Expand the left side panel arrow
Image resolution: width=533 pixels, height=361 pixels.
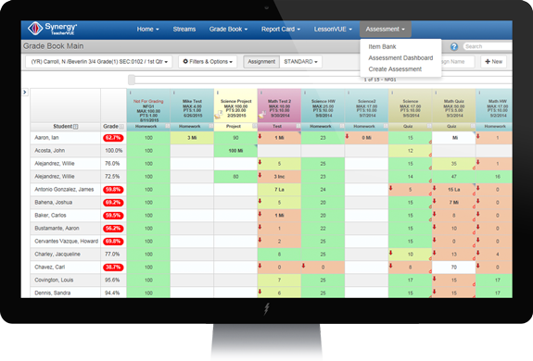point(25,92)
